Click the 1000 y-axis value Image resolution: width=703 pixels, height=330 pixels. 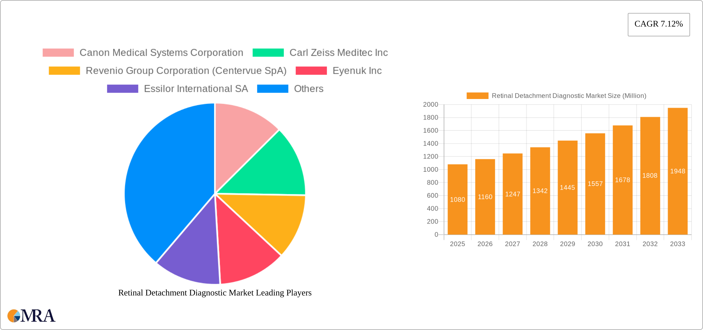coord(431,170)
